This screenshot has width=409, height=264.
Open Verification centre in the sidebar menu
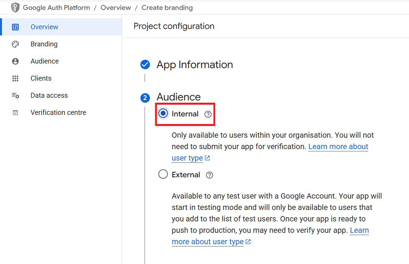61,113
